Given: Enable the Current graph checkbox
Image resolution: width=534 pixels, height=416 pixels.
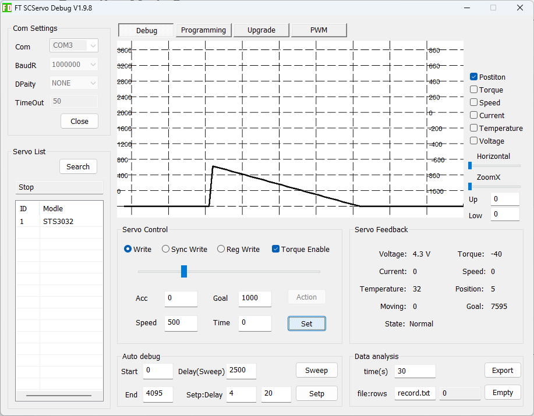Looking at the screenshot, I should click(x=473, y=115).
